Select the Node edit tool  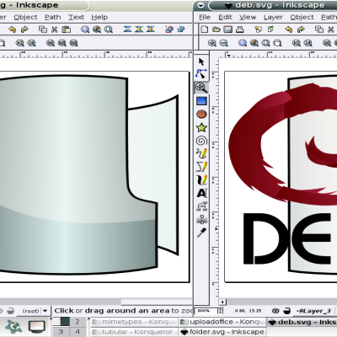[201, 74]
